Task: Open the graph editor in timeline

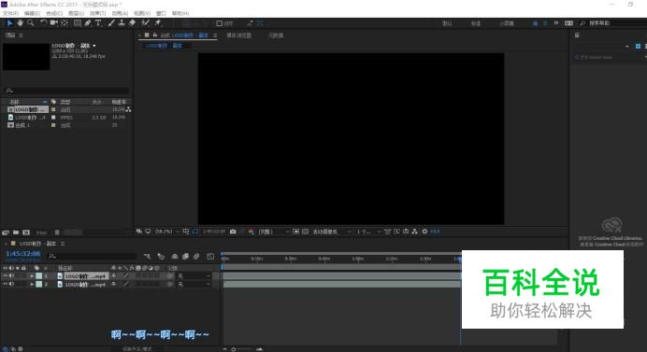Action: (210, 257)
